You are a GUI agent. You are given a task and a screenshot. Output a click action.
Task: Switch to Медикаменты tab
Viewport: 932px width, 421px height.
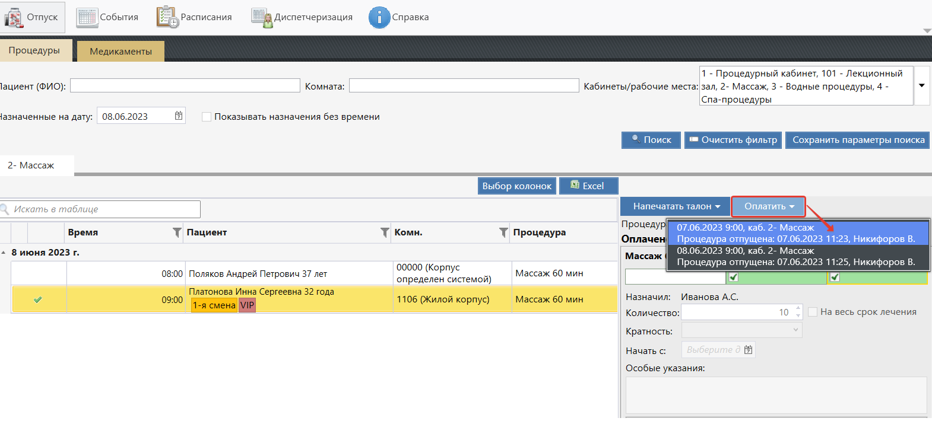pos(121,52)
